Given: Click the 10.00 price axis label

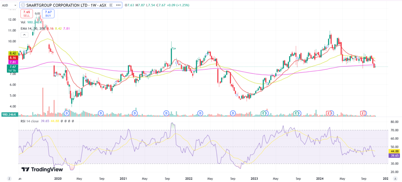Looking at the screenshot, I should point(12,41).
